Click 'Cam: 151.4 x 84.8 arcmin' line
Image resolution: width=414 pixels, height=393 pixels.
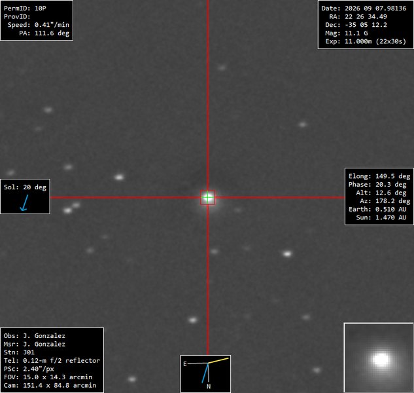[50, 385]
